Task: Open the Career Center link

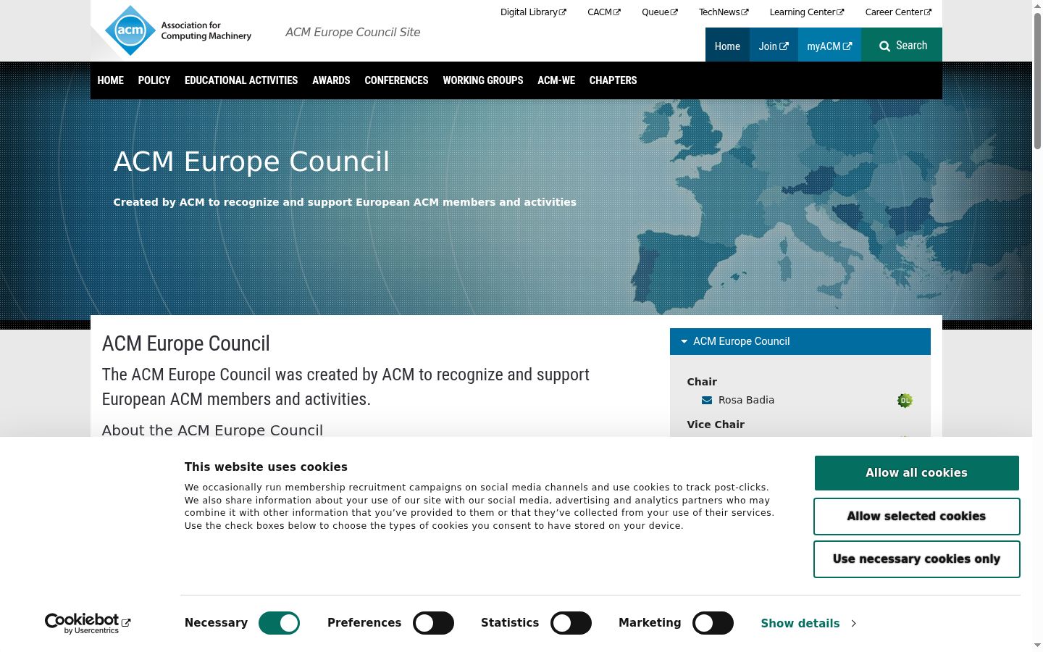Action: pyautogui.click(x=898, y=12)
